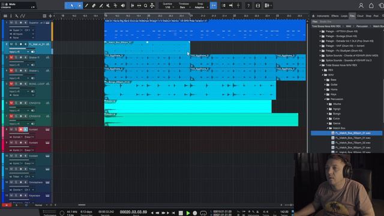Go to browser Home icon
The height and width of the screenshot is (216, 384).
tap(313, 16)
